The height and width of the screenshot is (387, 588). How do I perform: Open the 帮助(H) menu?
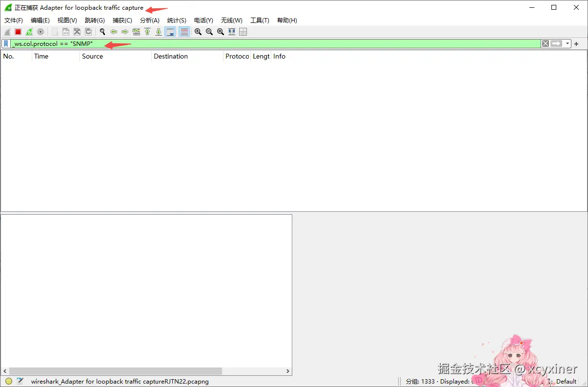tap(287, 20)
